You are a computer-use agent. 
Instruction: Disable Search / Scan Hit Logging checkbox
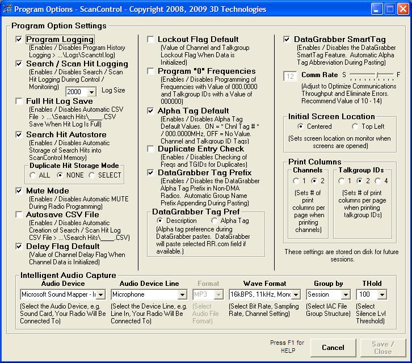pos(19,64)
